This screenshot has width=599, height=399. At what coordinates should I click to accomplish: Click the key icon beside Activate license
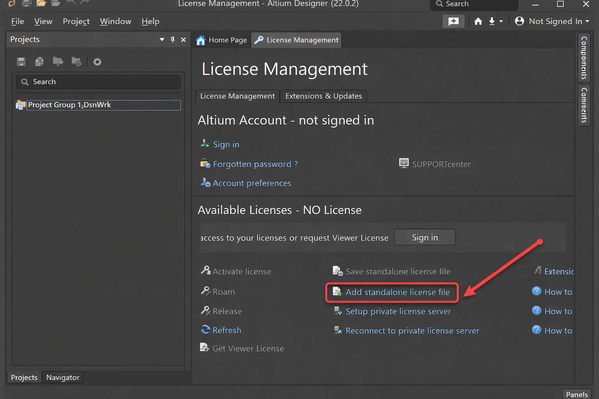click(206, 270)
